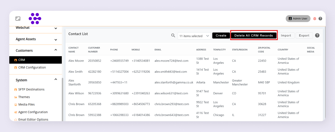The width and height of the screenshot is (335, 132).
Task: Click the search magnifier in Contact List
Action: (x=173, y=36)
